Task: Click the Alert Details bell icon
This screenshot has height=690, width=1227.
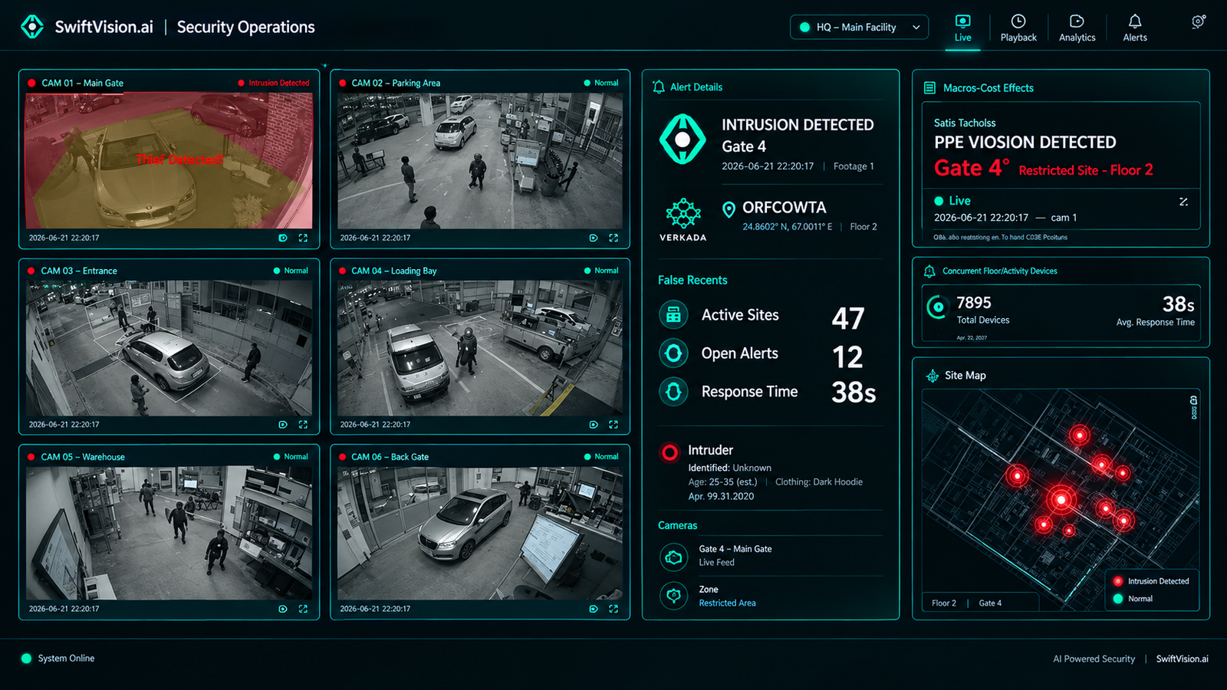Action: pyautogui.click(x=659, y=87)
